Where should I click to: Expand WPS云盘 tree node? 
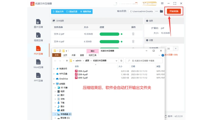click(x=54, y=74)
